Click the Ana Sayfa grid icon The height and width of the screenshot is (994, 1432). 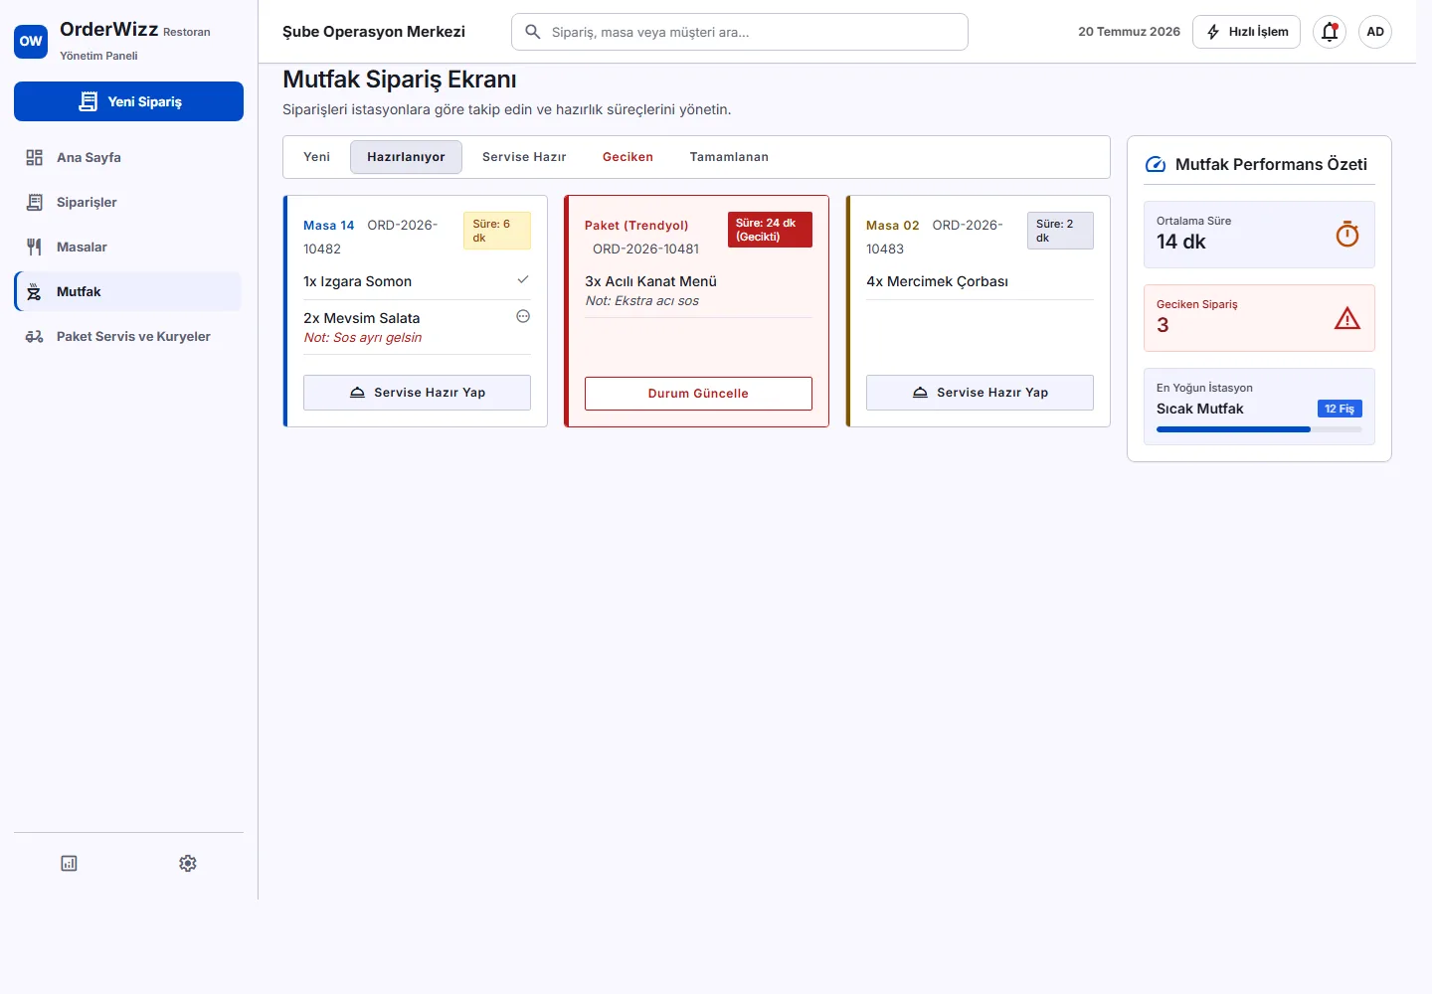[x=35, y=157]
